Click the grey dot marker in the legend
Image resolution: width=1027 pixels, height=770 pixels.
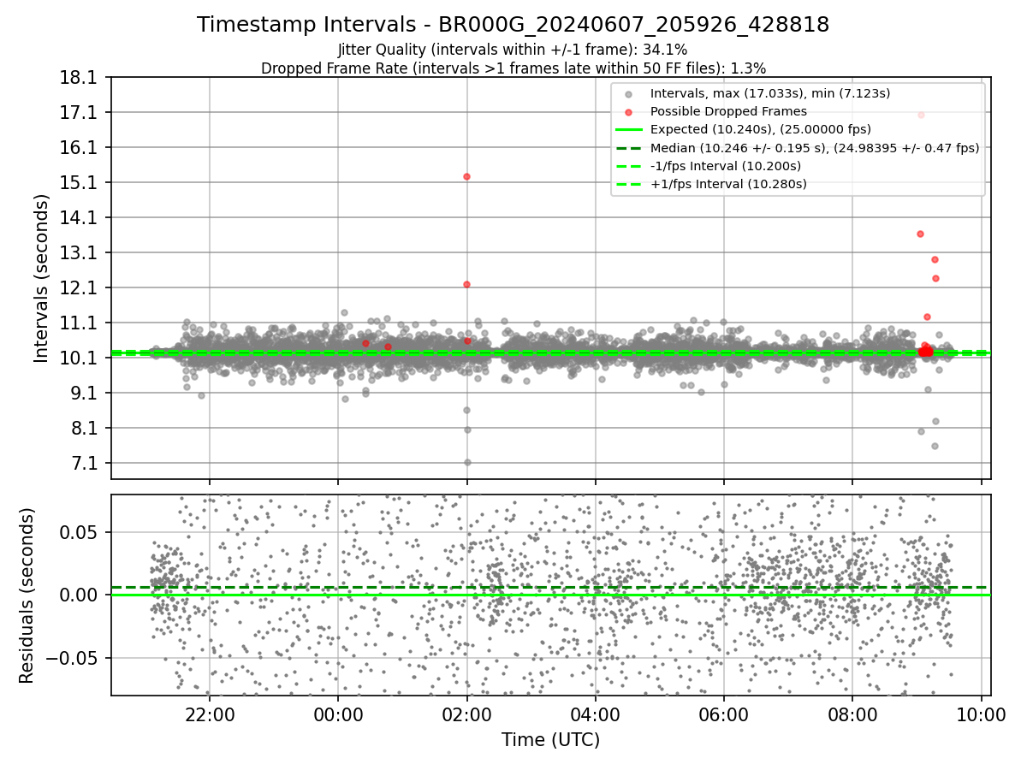click(629, 94)
